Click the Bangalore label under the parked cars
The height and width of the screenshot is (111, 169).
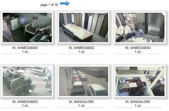[81, 102]
